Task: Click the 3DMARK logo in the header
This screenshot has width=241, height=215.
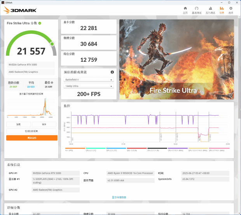Action: tap(20, 10)
